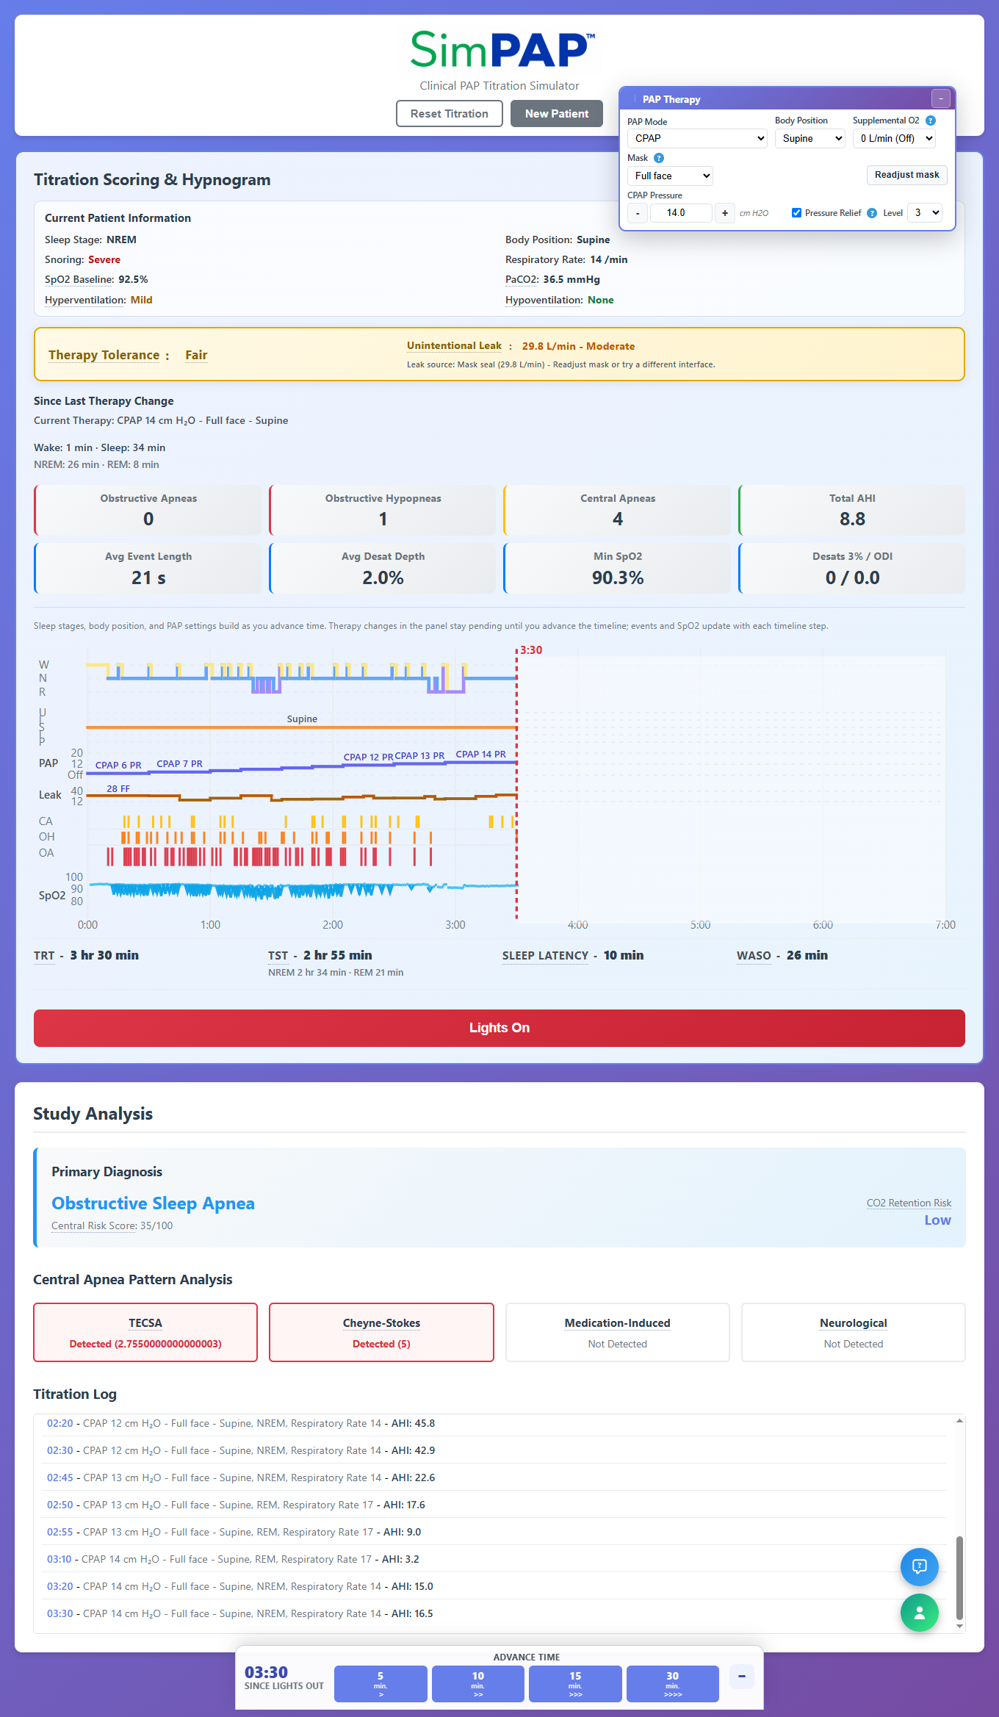The height and width of the screenshot is (1717, 999).
Task: Click the Readjust mask button
Action: [x=907, y=175]
